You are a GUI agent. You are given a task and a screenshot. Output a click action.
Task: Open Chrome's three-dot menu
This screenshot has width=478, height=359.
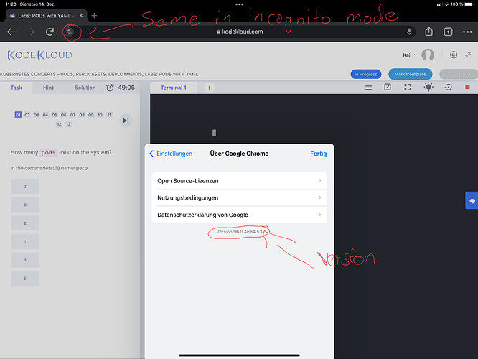click(467, 32)
